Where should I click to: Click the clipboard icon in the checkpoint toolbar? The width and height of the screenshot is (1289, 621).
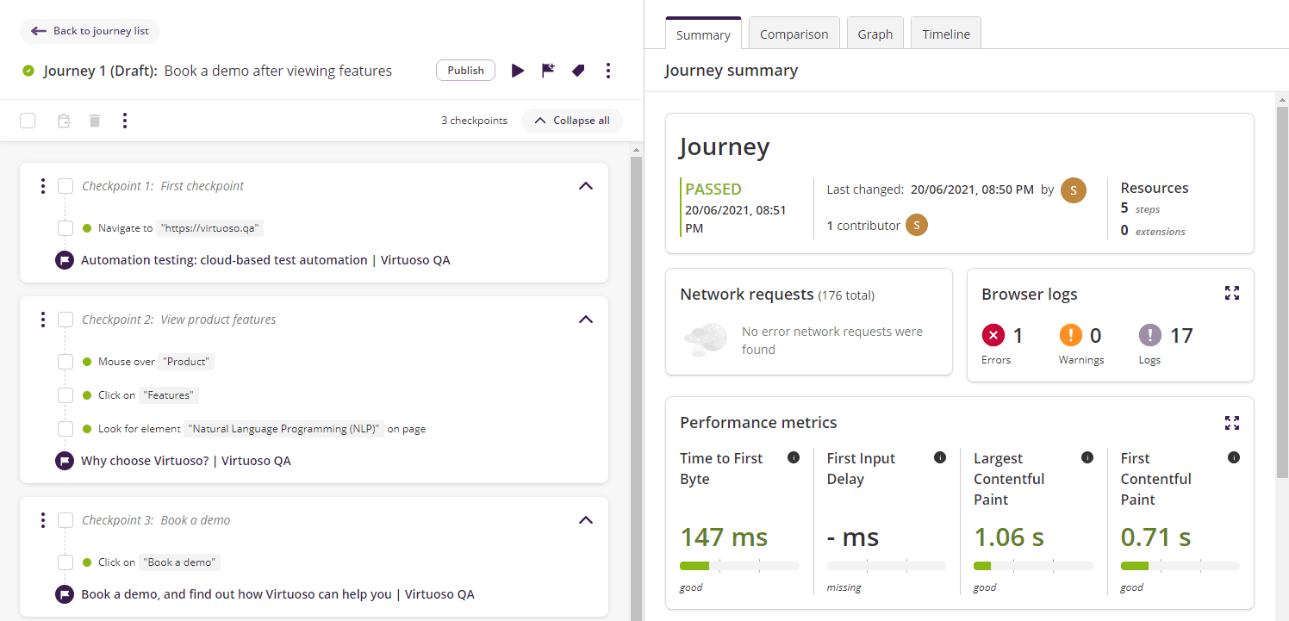pos(63,121)
